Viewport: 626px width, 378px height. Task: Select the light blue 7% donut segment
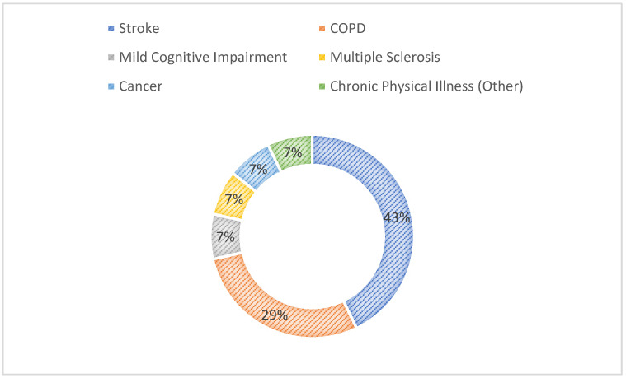(x=257, y=169)
